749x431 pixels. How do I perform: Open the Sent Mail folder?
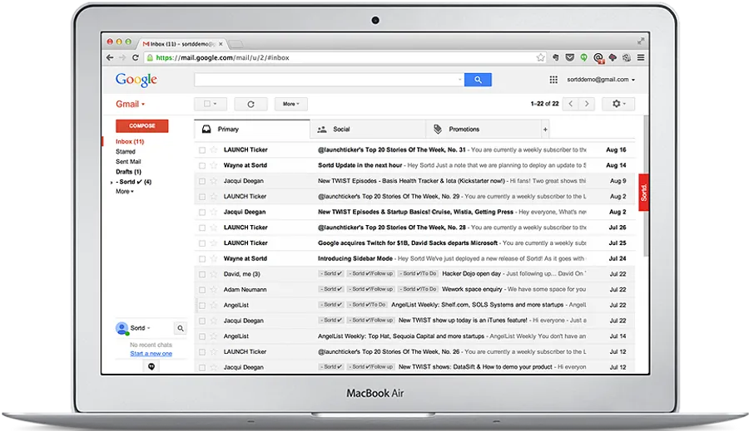tap(128, 162)
